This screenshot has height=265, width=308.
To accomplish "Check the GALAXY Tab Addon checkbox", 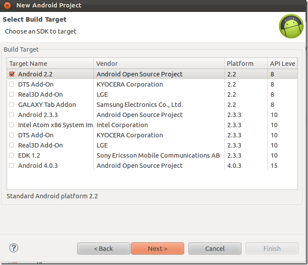I will click(x=12, y=105).
